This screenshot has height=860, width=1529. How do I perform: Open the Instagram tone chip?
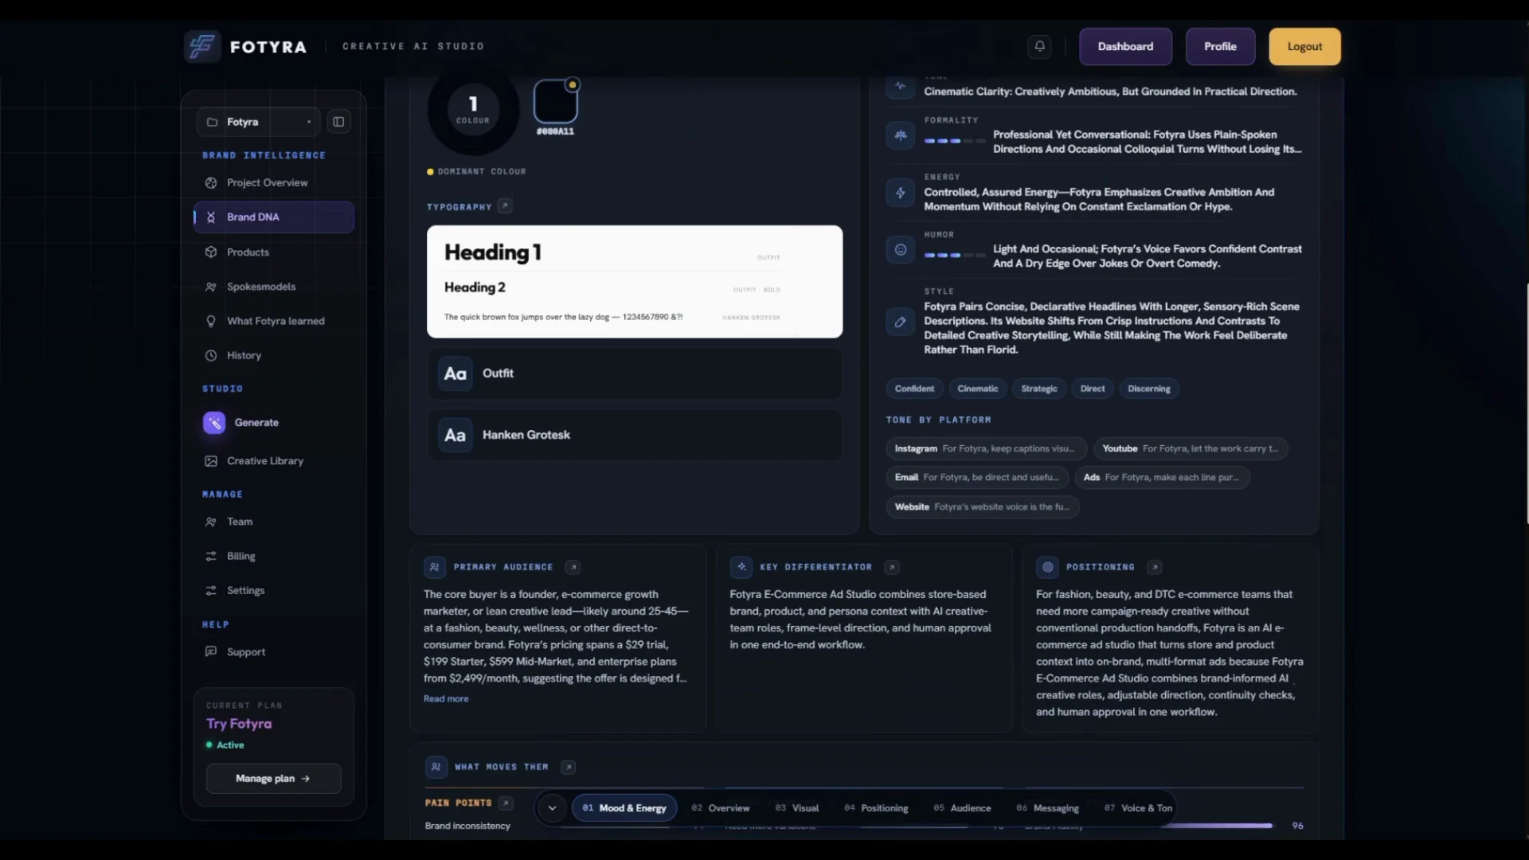pos(986,449)
